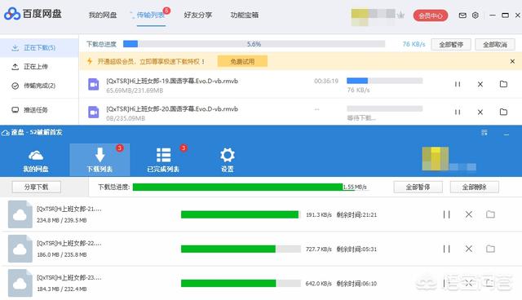The height and width of the screenshot is (300, 522).
Task: Click 速盘 全部暂停 button
Action: pyautogui.click(x=418, y=187)
